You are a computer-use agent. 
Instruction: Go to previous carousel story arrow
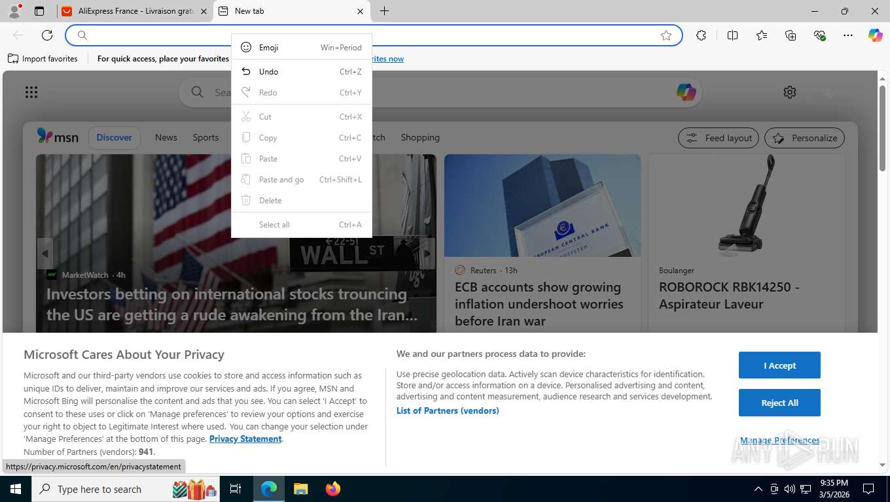pos(45,254)
